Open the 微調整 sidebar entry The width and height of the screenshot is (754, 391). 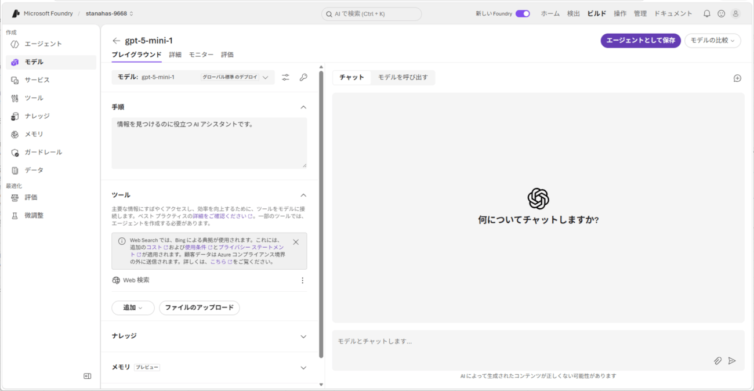coord(51,215)
